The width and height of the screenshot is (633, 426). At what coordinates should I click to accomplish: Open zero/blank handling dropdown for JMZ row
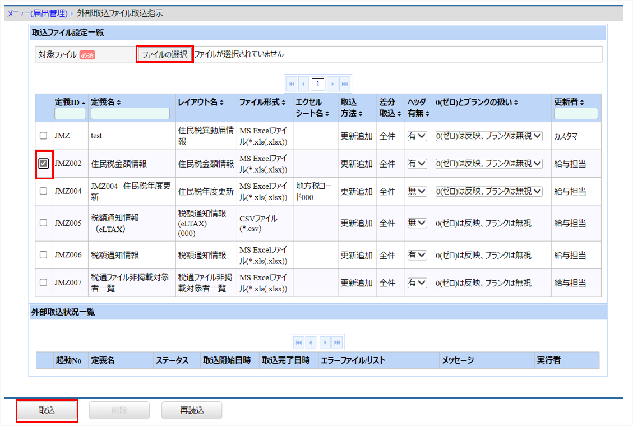pyautogui.click(x=489, y=136)
